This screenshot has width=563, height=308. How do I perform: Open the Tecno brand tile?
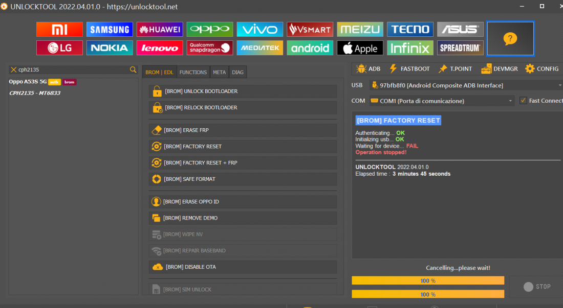coord(410,29)
